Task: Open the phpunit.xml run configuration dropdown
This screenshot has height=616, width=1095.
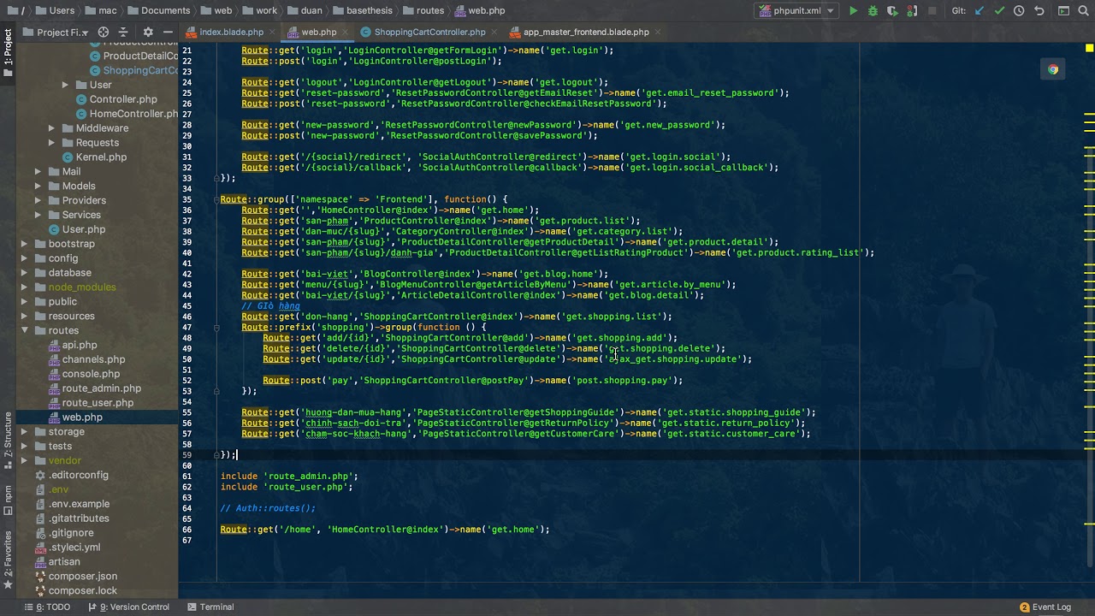Action: coord(796,11)
